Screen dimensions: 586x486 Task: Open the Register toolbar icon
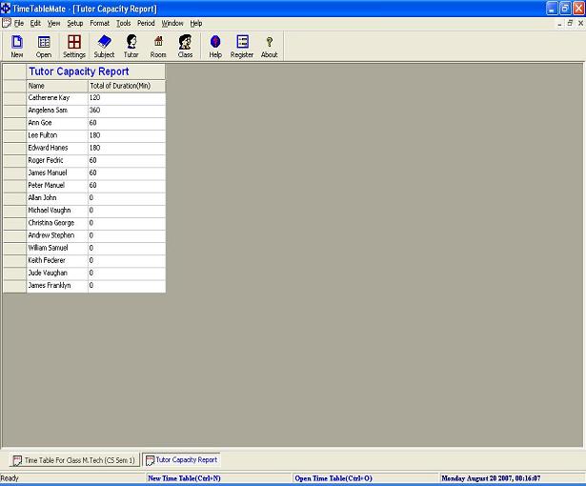point(242,46)
